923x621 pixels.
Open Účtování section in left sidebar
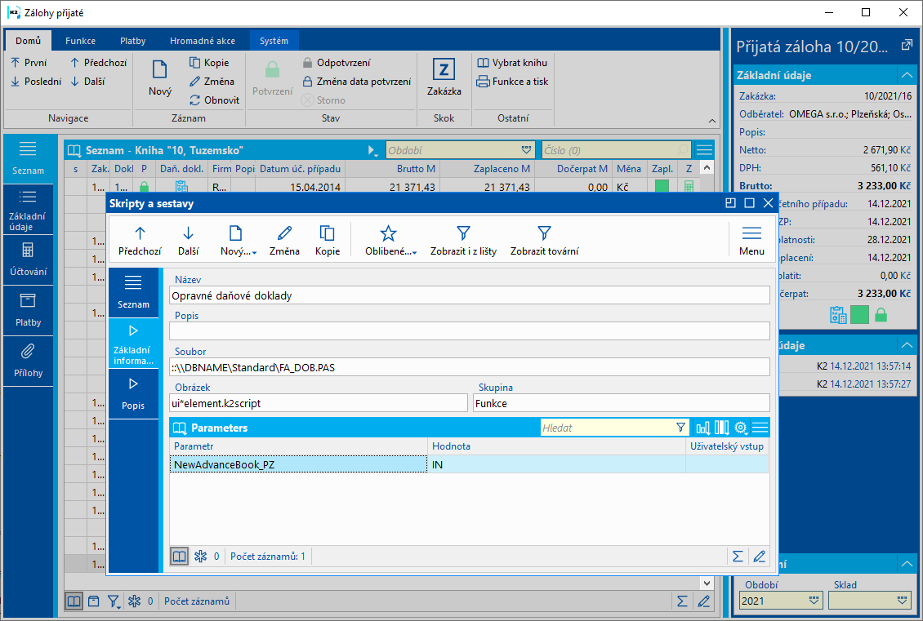28,259
